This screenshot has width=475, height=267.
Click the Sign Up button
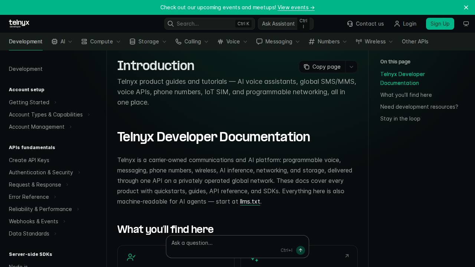pos(440,24)
